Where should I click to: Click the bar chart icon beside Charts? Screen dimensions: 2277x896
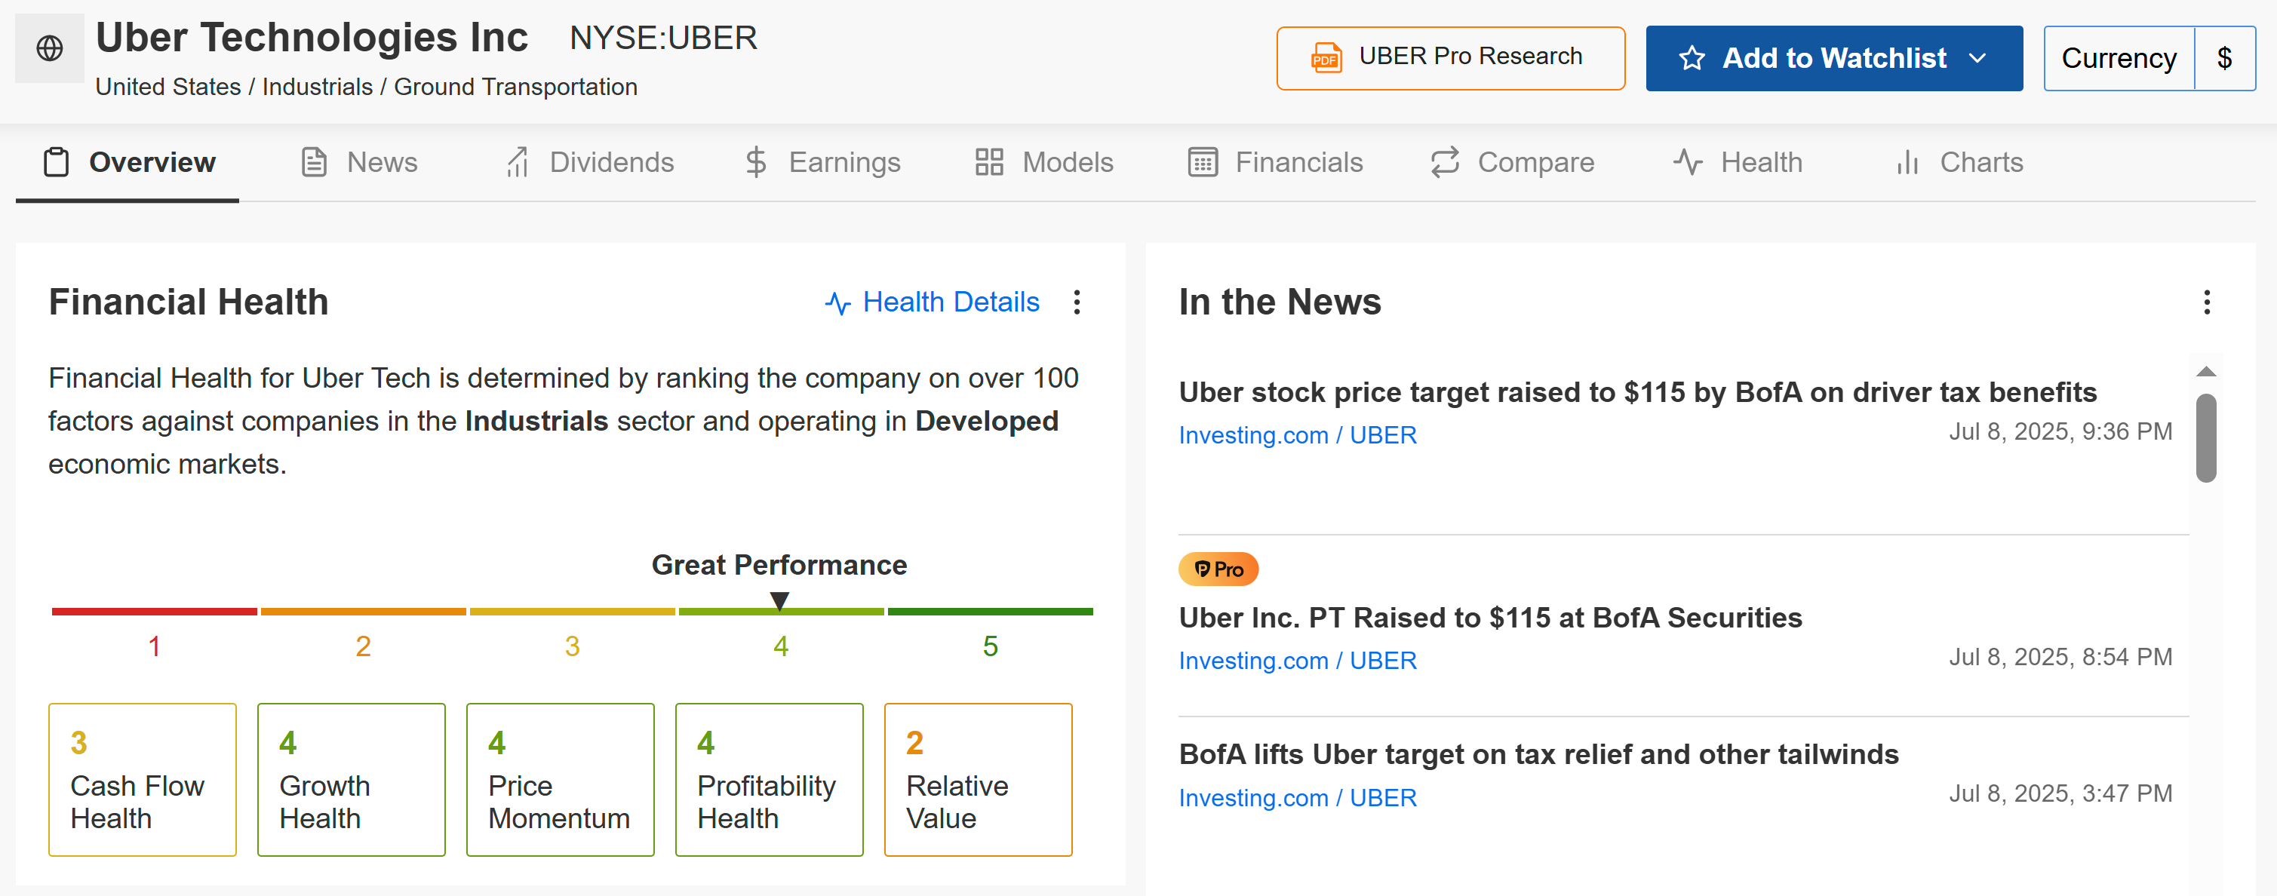[x=1907, y=163]
